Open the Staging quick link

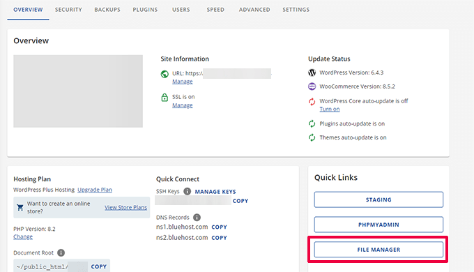(379, 199)
